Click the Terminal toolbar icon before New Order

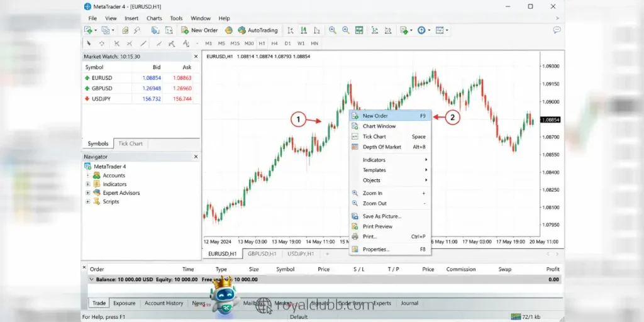tap(169, 30)
